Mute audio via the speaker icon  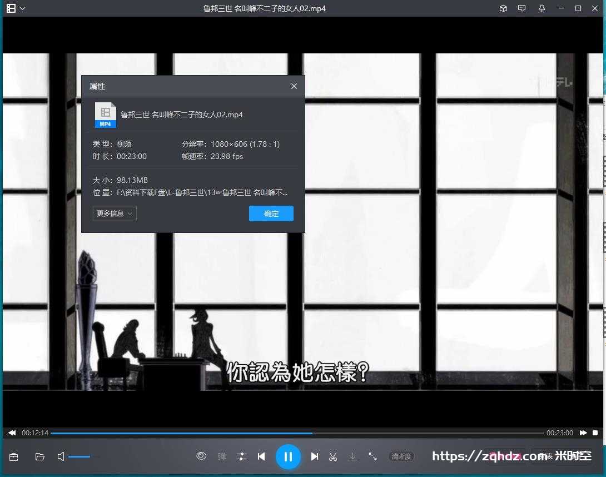(x=61, y=456)
